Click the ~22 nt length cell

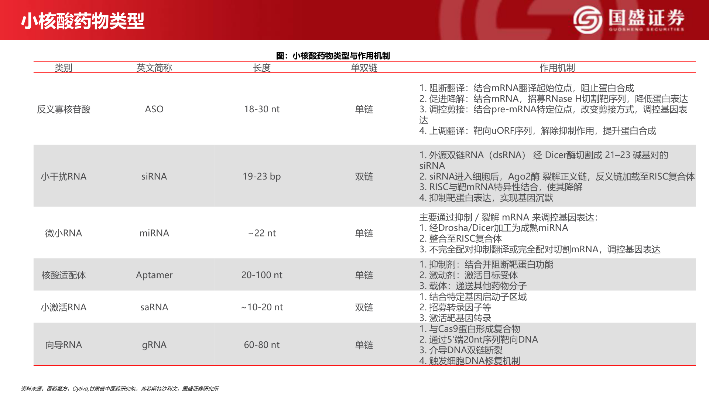coord(262,233)
